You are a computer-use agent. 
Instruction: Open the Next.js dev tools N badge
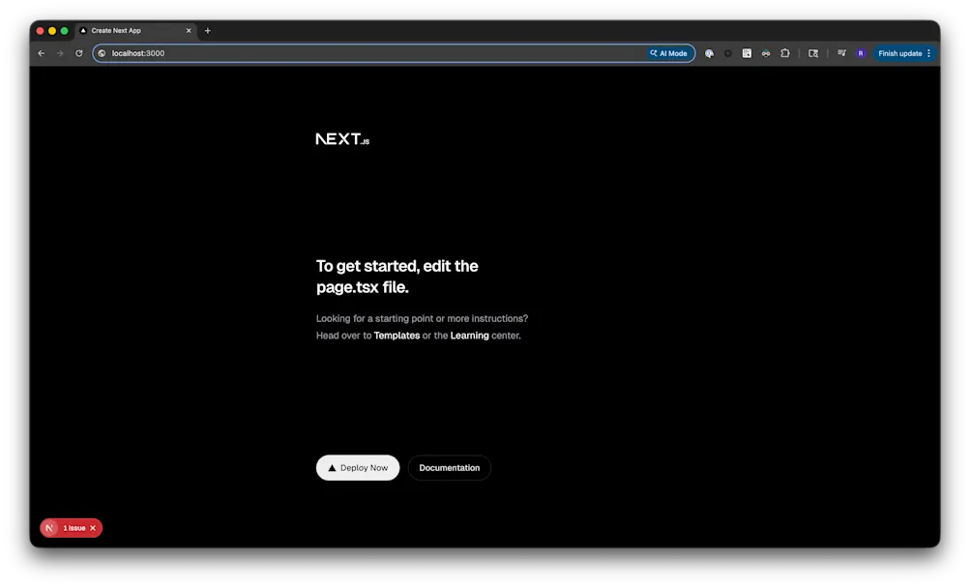coord(49,528)
